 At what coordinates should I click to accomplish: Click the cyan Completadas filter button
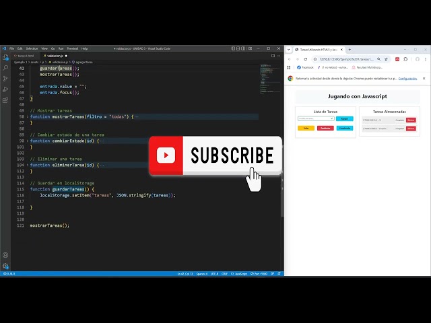pyautogui.click(x=345, y=129)
